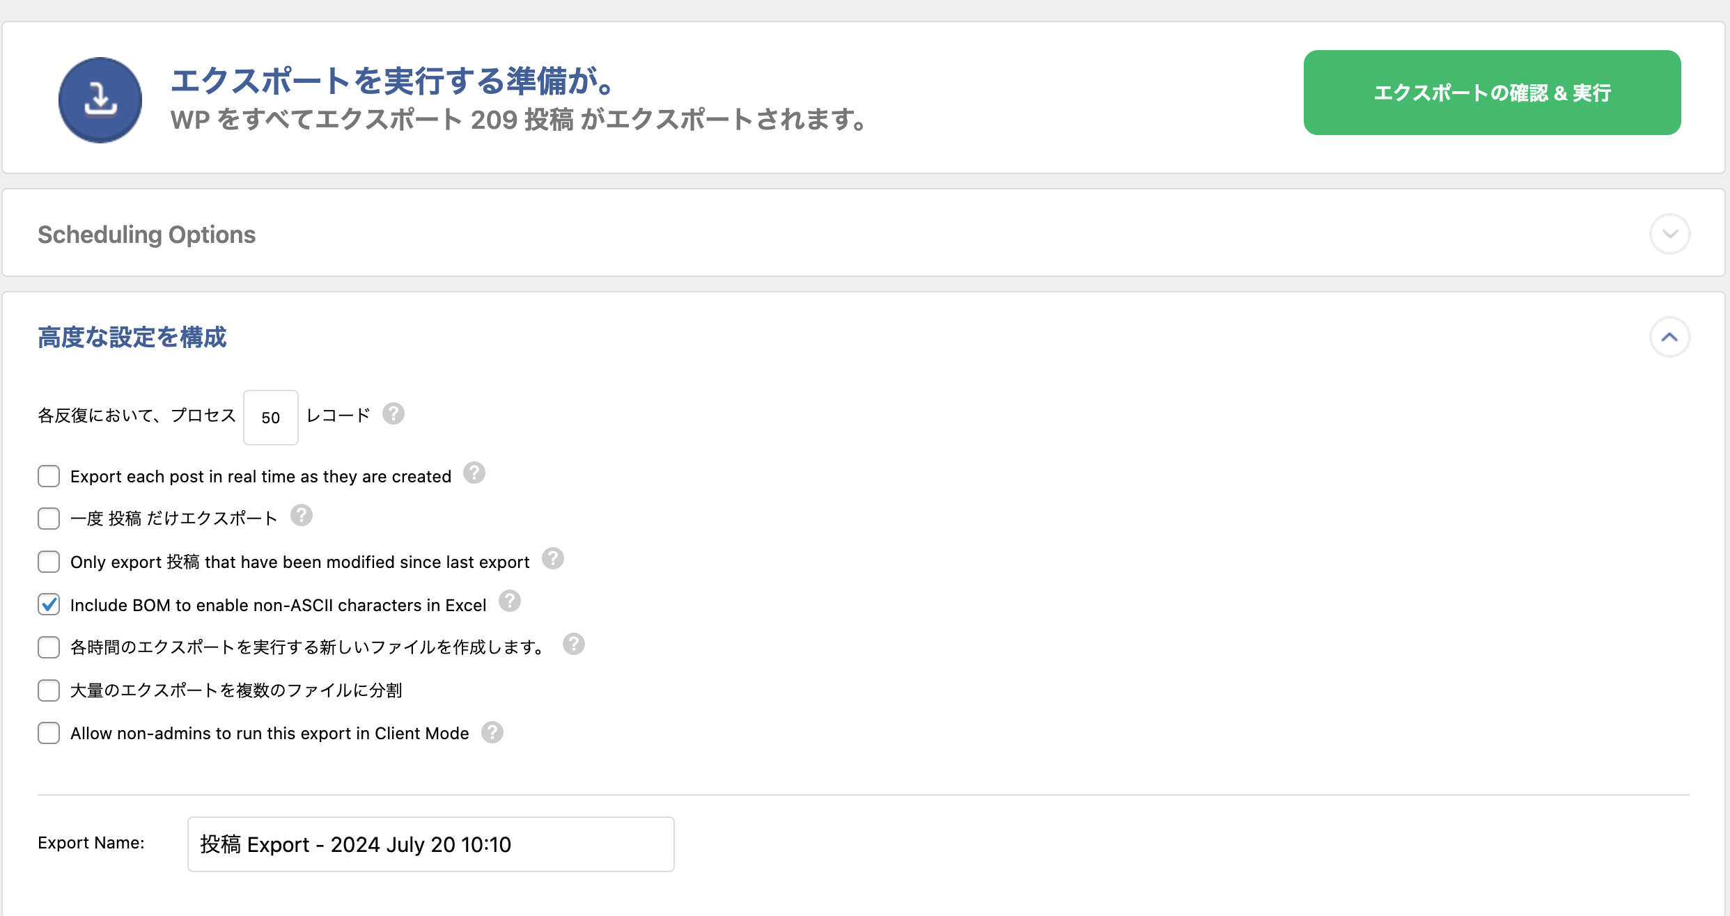Click the 高度な設定を構成 heading
The width and height of the screenshot is (1730, 916).
[132, 337]
